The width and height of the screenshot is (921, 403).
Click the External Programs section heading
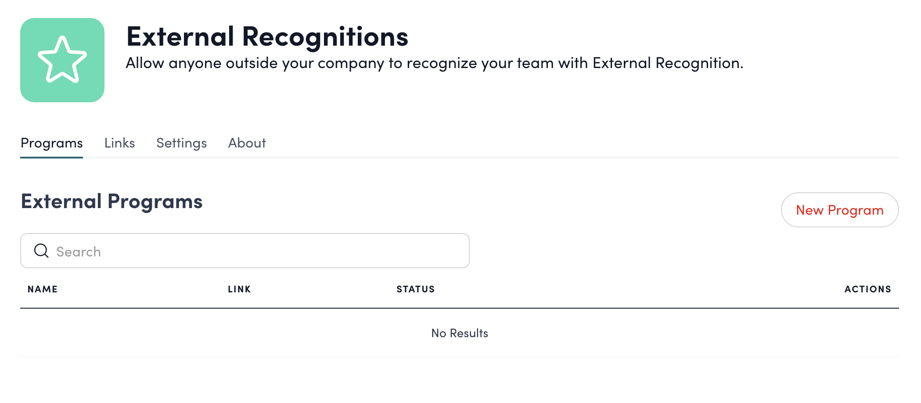(x=112, y=201)
